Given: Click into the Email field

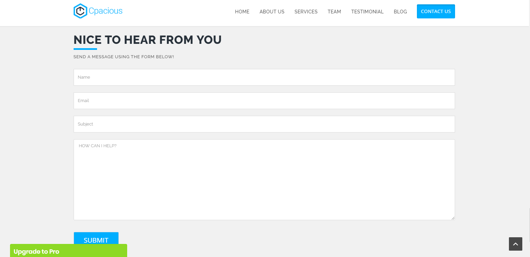Looking at the screenshot, I should coord(264,101).
